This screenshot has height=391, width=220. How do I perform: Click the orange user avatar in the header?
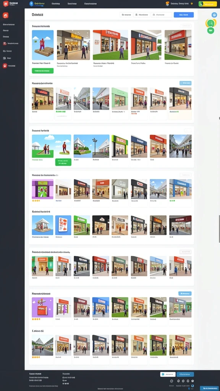[x=167, y=4]
